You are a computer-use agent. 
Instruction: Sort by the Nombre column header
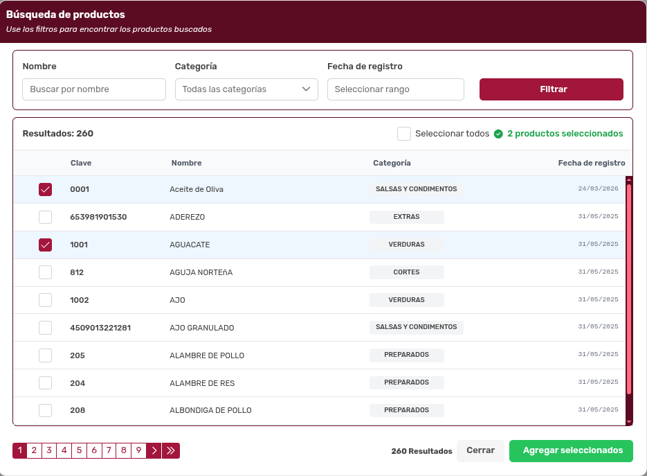pyautogui.click(x=186, y=163)
